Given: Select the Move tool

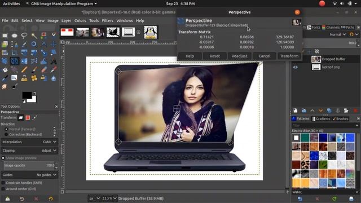Looking at the screenshot, I should [x=54, y=44].
